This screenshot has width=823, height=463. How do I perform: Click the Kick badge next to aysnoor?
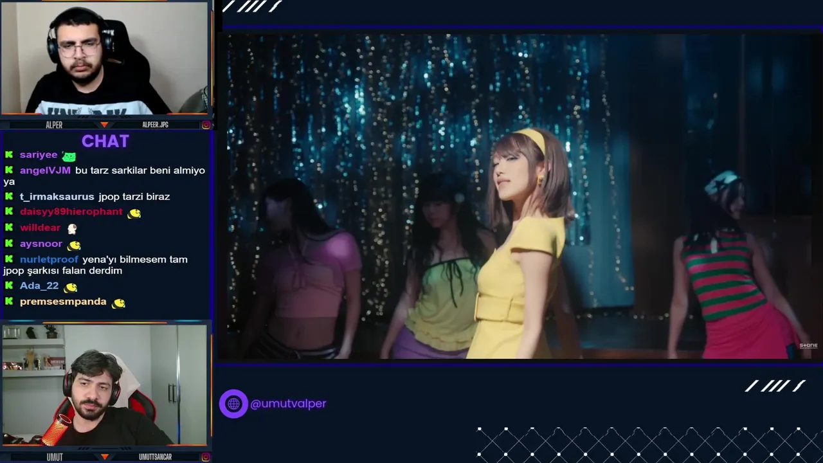tap(9, 244)
